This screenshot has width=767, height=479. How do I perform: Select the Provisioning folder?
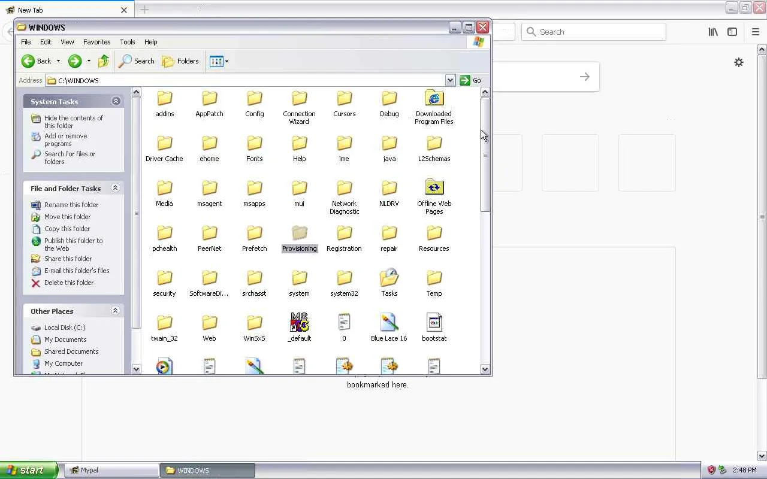(299, 238)
